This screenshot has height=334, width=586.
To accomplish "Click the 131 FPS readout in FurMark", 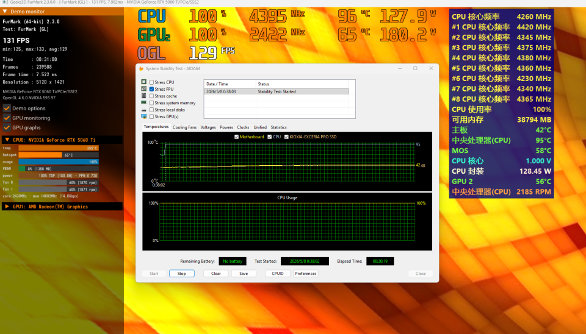I will click(x=16, y=40).
